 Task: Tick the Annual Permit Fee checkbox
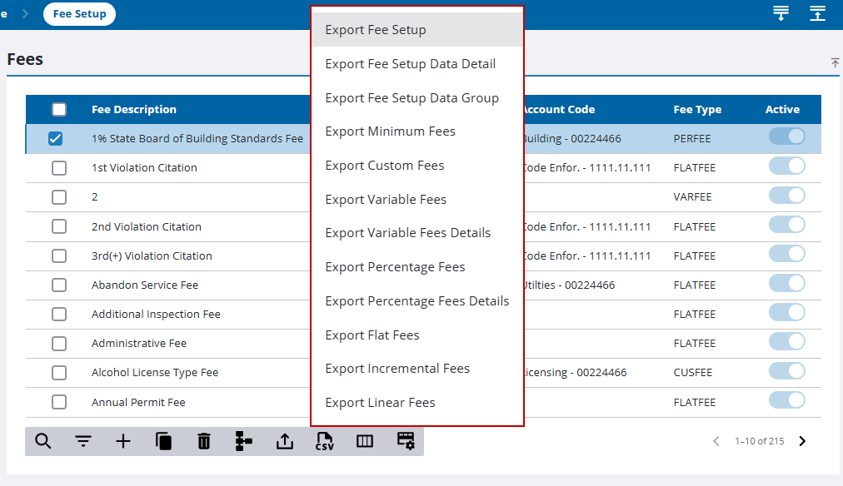coord(59,403)
